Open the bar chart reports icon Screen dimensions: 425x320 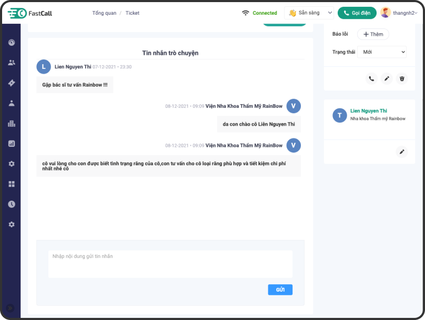pyautogui.click(x=12, y=143)
